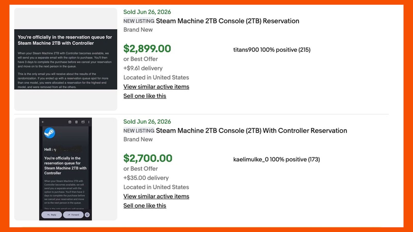Click the Reply button in the email
Screen dimensions: 413x232
click(x=52, y=215)
